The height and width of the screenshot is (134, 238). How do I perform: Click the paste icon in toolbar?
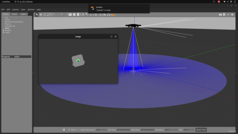pyautogui.click(x=100, y=15)
